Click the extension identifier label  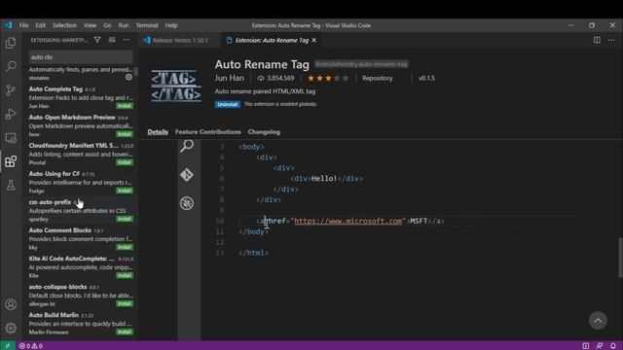pos(361,64)
